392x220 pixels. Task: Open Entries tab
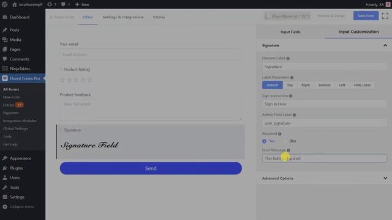pyautogui.click(x=159, y=17)
